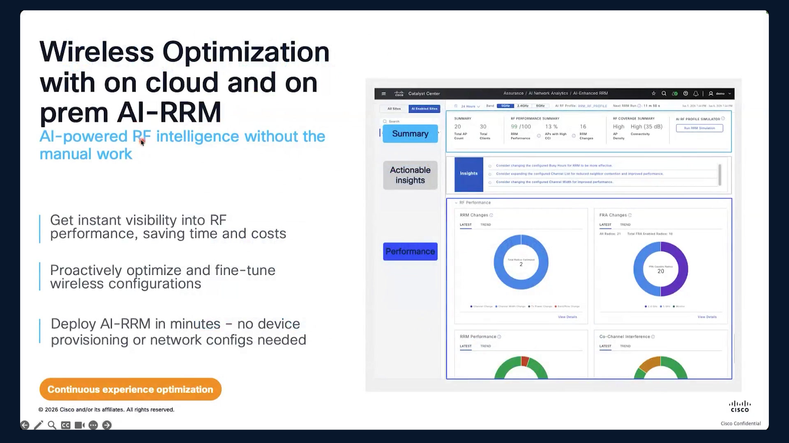The image size is (789, 443).
Task: Click the Continuous experience optimization button
Action: [130, 389]
